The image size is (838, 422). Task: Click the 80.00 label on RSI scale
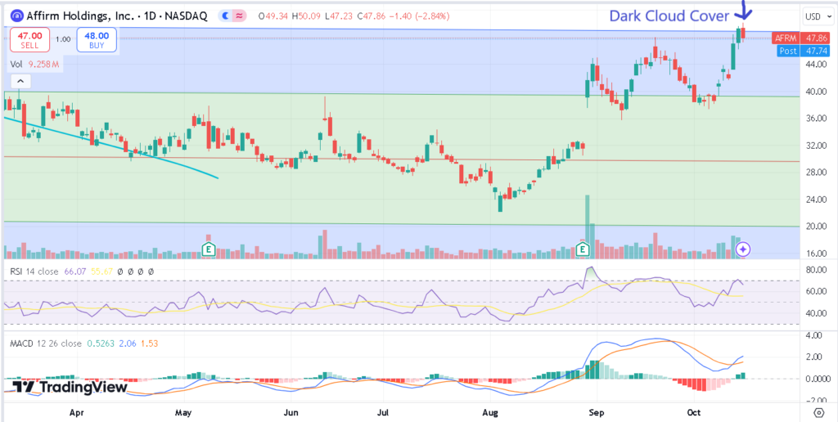[816, 271]
